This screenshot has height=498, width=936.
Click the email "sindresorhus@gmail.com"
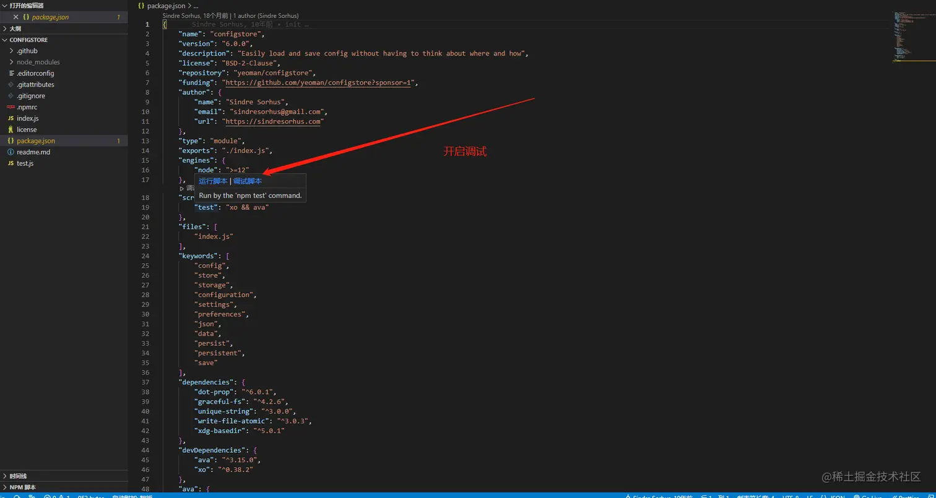pos(276,112)
